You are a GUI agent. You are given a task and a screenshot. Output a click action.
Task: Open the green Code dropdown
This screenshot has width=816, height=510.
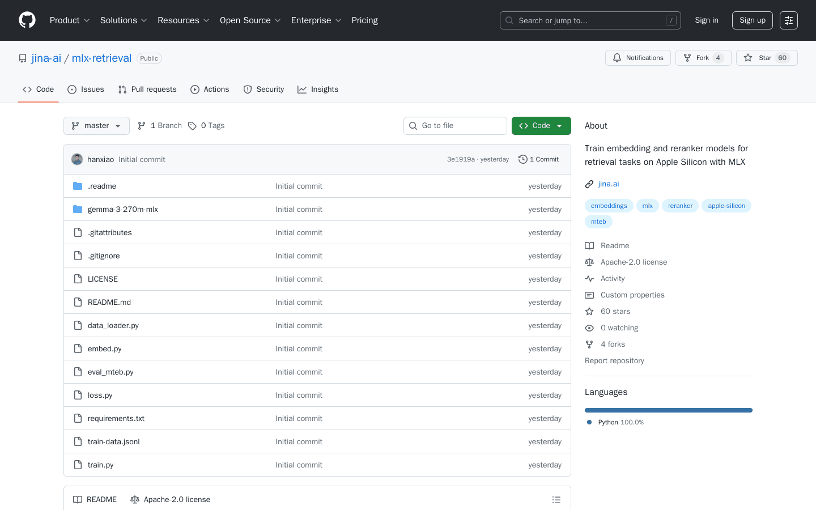(541, 126)
